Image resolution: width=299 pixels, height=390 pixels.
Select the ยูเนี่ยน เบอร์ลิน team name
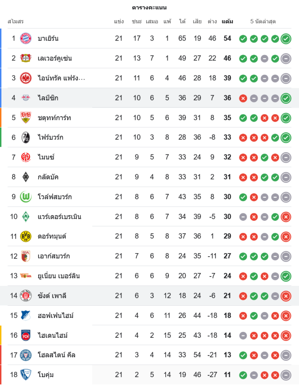pyautogui.click(x=59, y=276)
